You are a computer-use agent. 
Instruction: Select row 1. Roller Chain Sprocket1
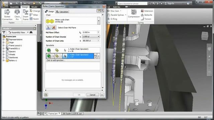tap(73, 50)
